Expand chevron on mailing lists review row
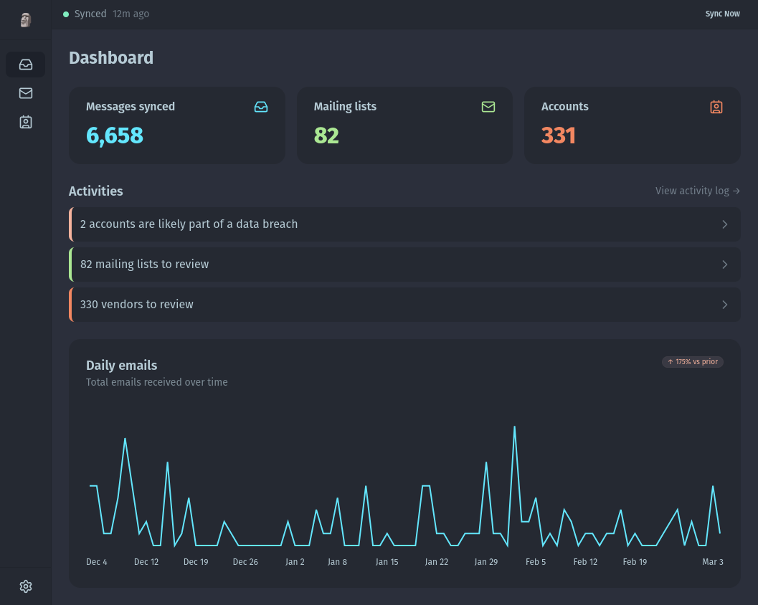Image resolution: width=758 pixels, height=605 pixels. (x=724, y=265)
